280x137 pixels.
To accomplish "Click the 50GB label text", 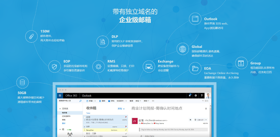I will pos(22,93).
